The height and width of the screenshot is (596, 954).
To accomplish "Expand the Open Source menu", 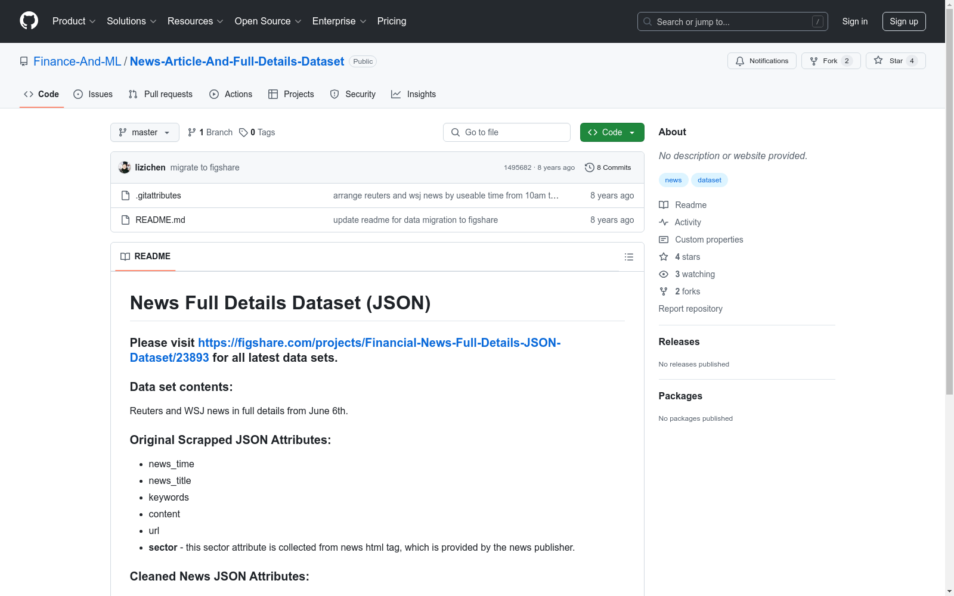I will 268,21.
